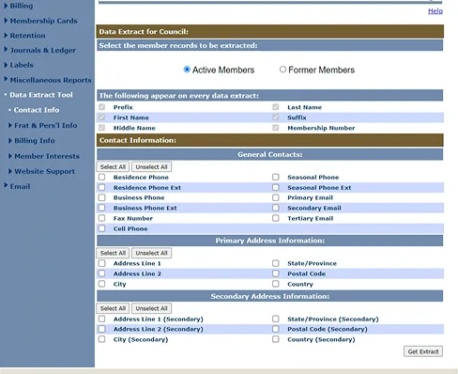Image resolution: width=458 pixels, height=374 pixels.
Task: Click the disabled Last Name checkbox
Action: coord(275,107)
